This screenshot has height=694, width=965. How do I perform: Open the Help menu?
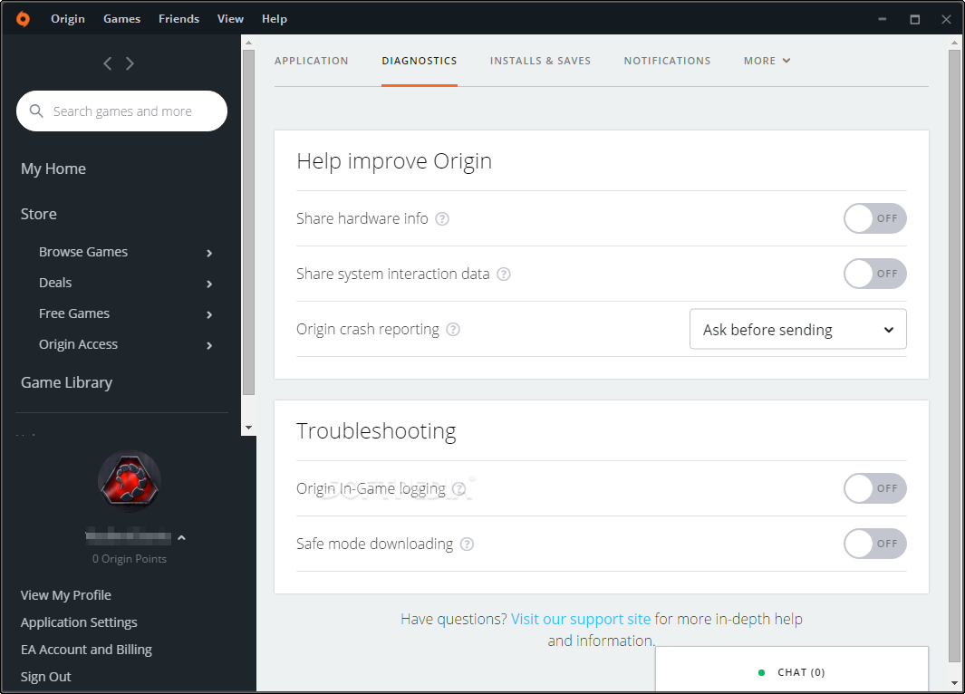point(275,19)
